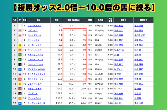Viewport: 167px width, 110px height.
Task: Click the white frame 1 box beside ベラジオオペラ
Action: (19, 26)
